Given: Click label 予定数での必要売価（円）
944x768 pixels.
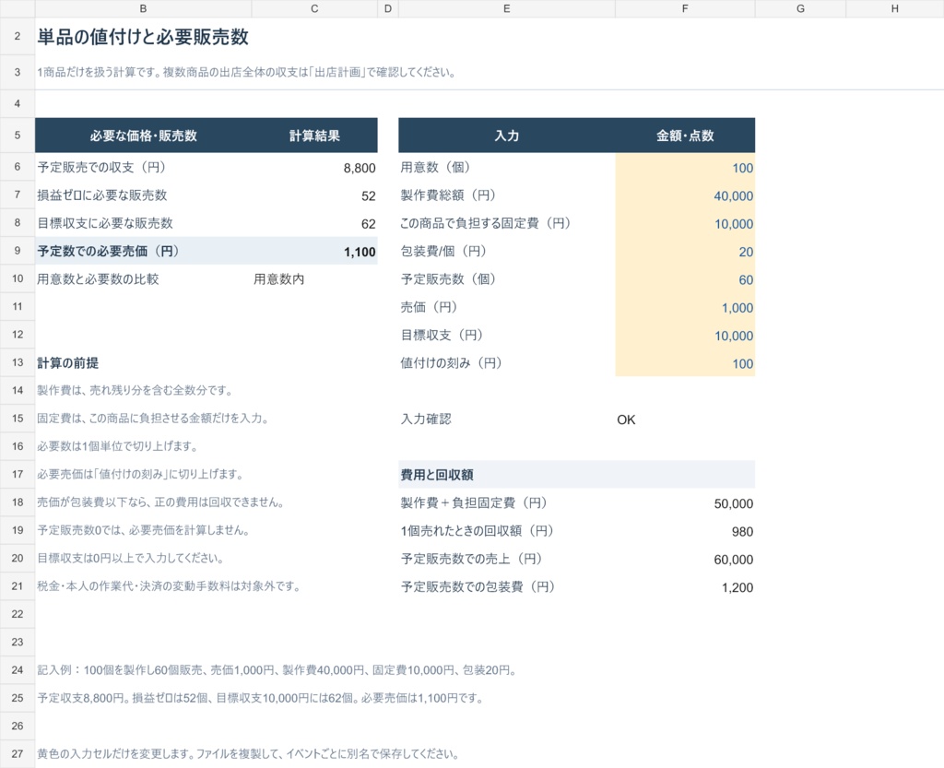Looking at the screenshot, I should (109, 251).
